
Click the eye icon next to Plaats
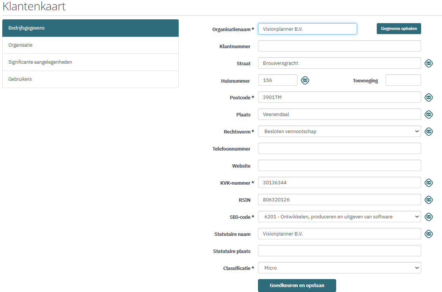(428, 115)
